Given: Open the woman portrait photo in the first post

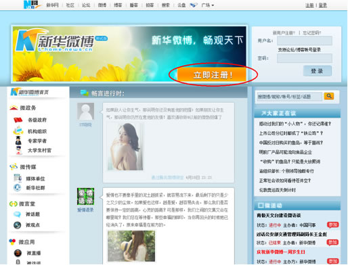Looking at the screenshot, I should click(125, 147).
